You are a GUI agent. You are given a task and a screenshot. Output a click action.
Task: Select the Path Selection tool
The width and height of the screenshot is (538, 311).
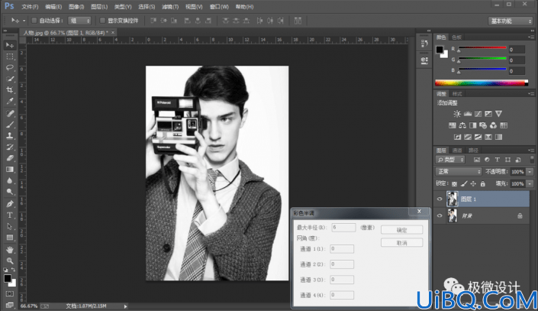(x=10, y=226)
